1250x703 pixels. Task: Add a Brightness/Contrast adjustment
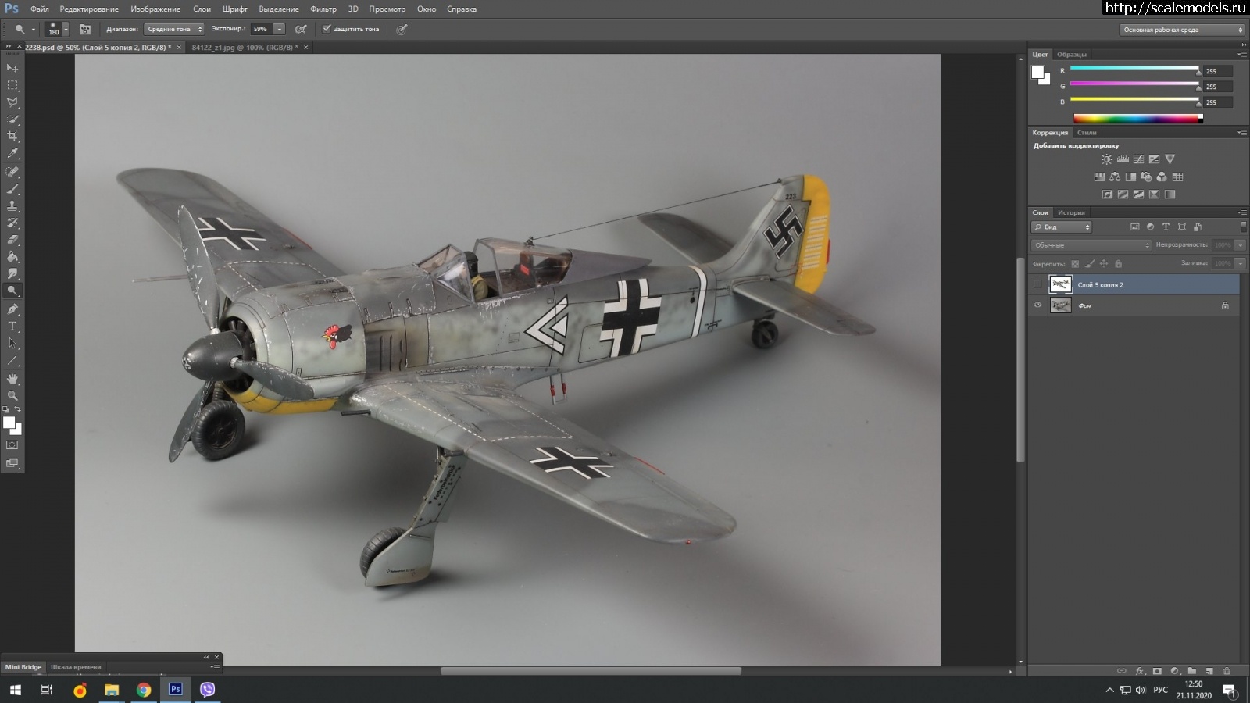1107,159
